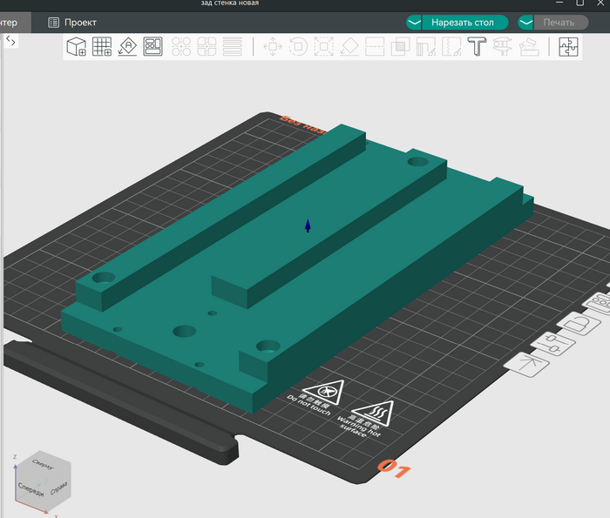Collapse the left sidebar with the arrow button
This screenshot has width=610, height=518.
coord(10,40)
